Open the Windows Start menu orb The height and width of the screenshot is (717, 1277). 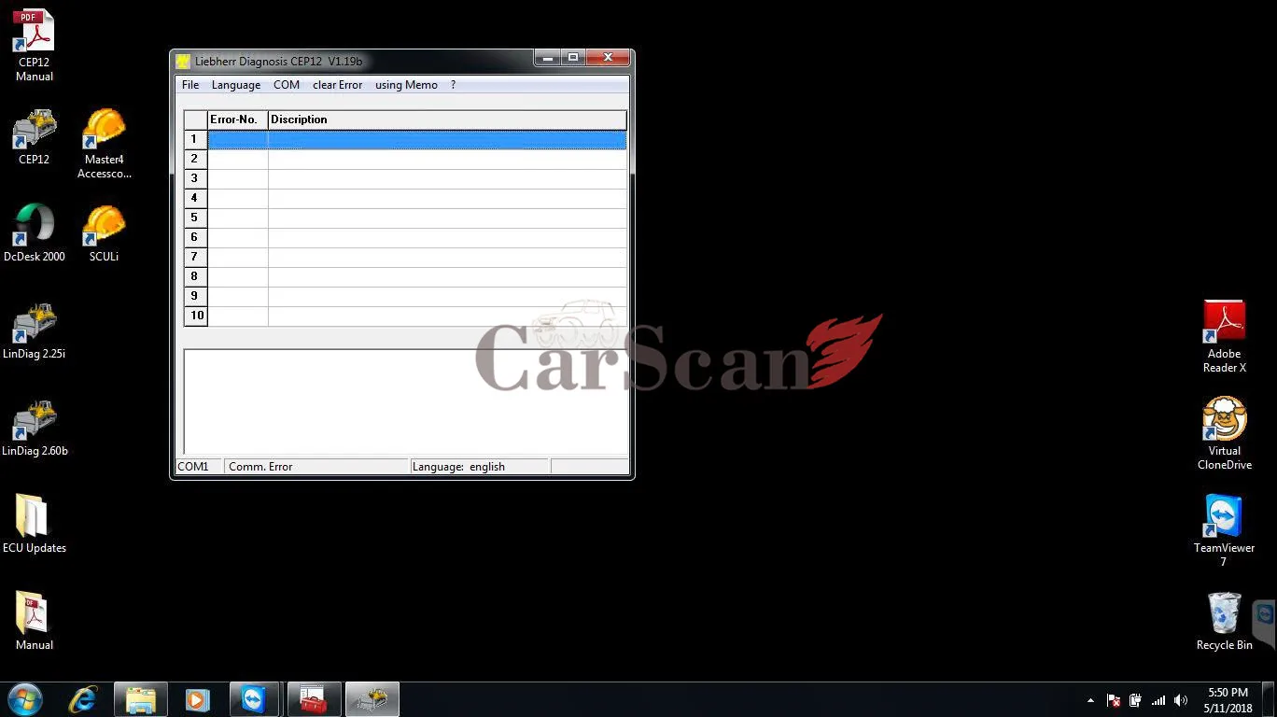click(25, 699)
